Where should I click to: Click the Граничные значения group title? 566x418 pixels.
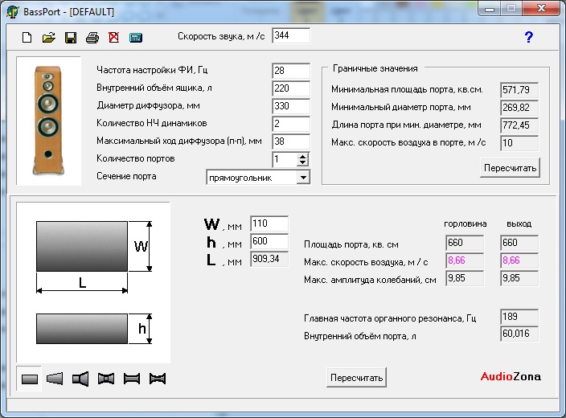click(375, 68)
